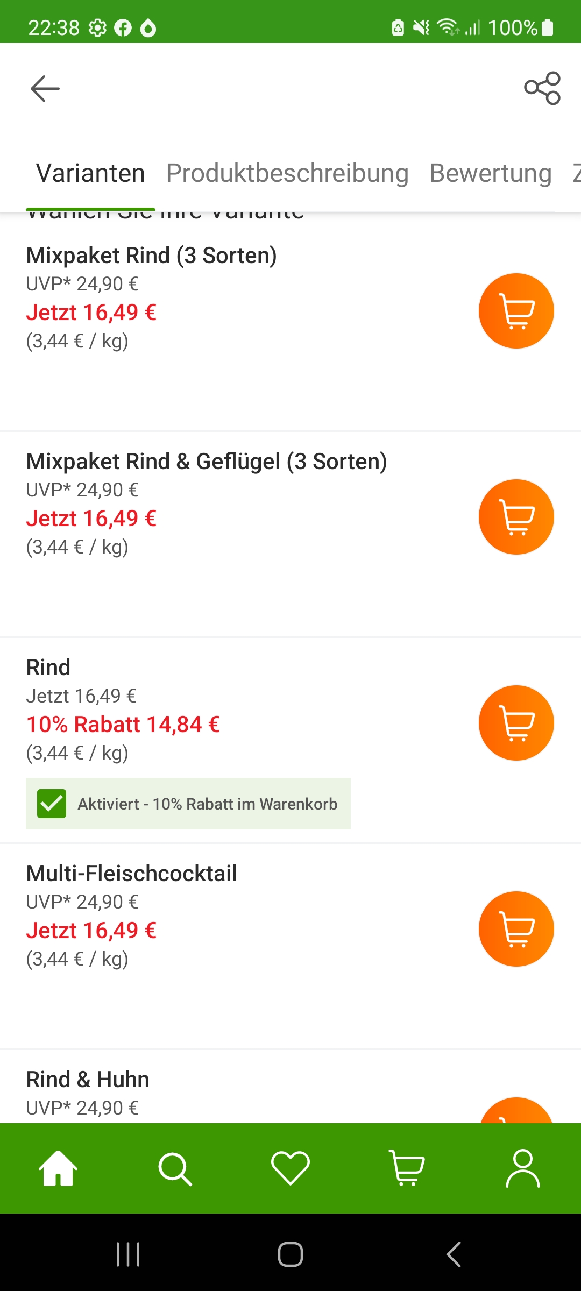The width and height of the screenshot is (581, 1291).
Task: Switch to the Produktbeschreibung tab
Action: pyautogui.click(x=287, y=173)
